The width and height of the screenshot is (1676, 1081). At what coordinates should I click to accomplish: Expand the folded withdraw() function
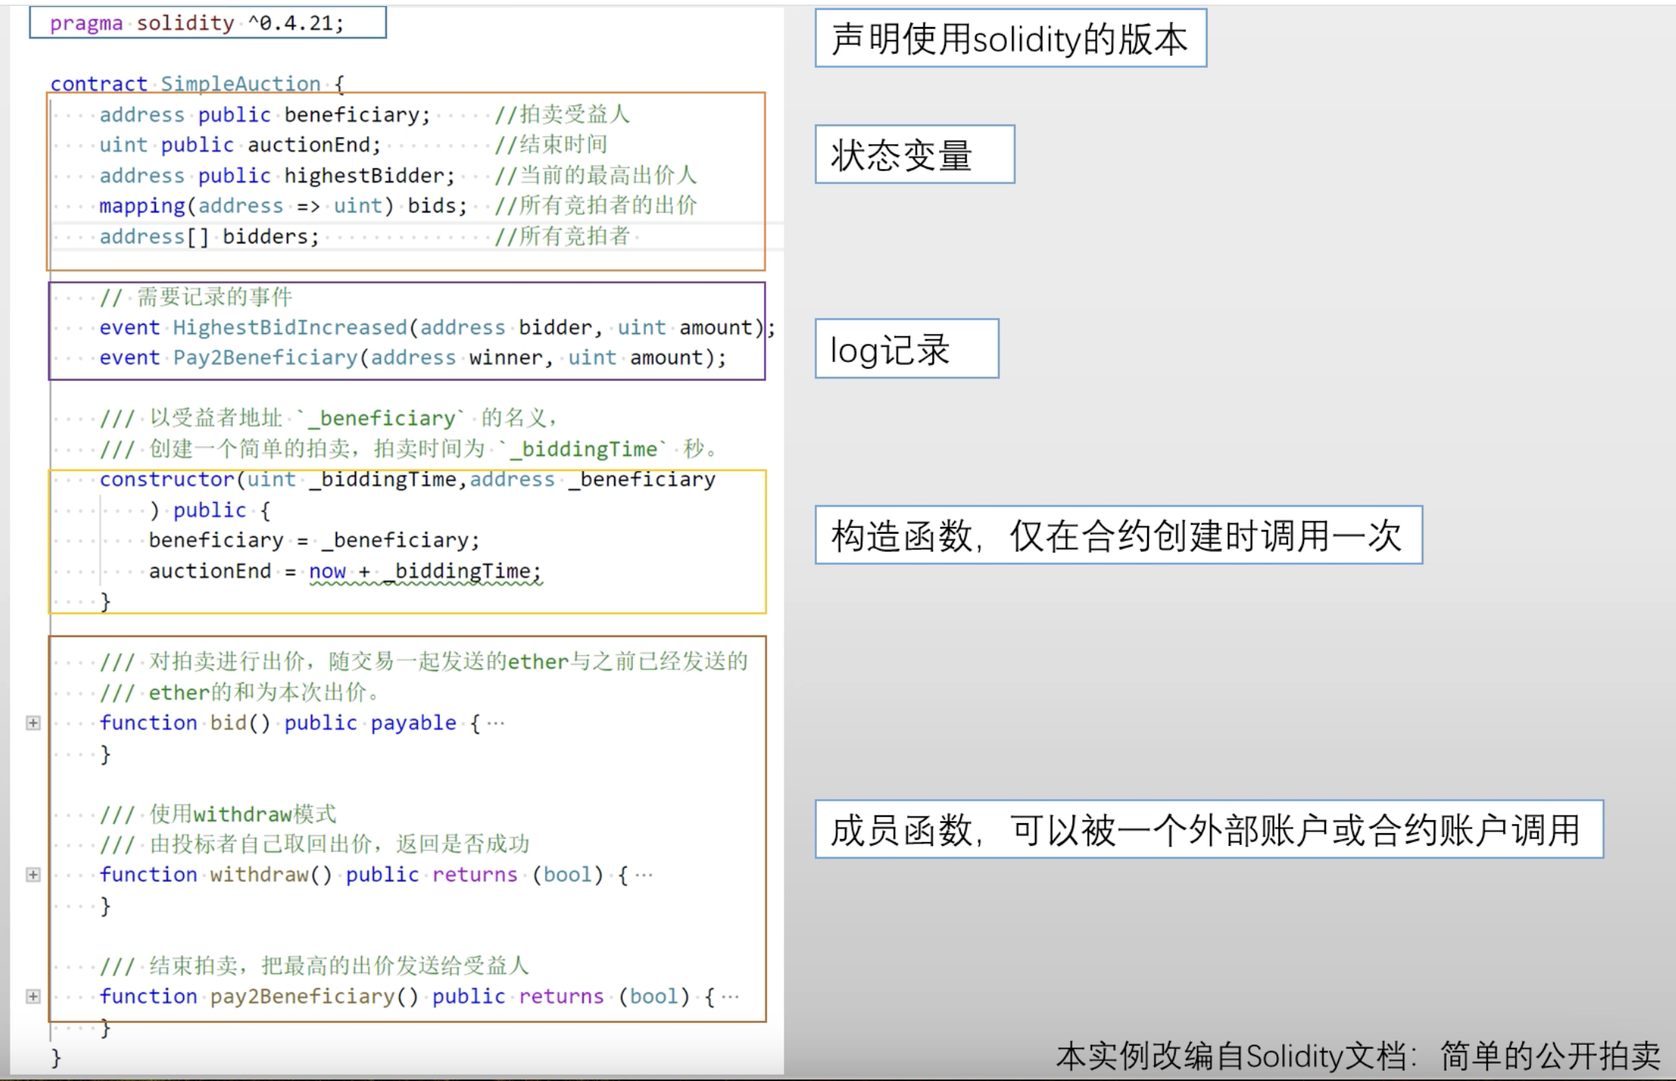tap(33, 874)
